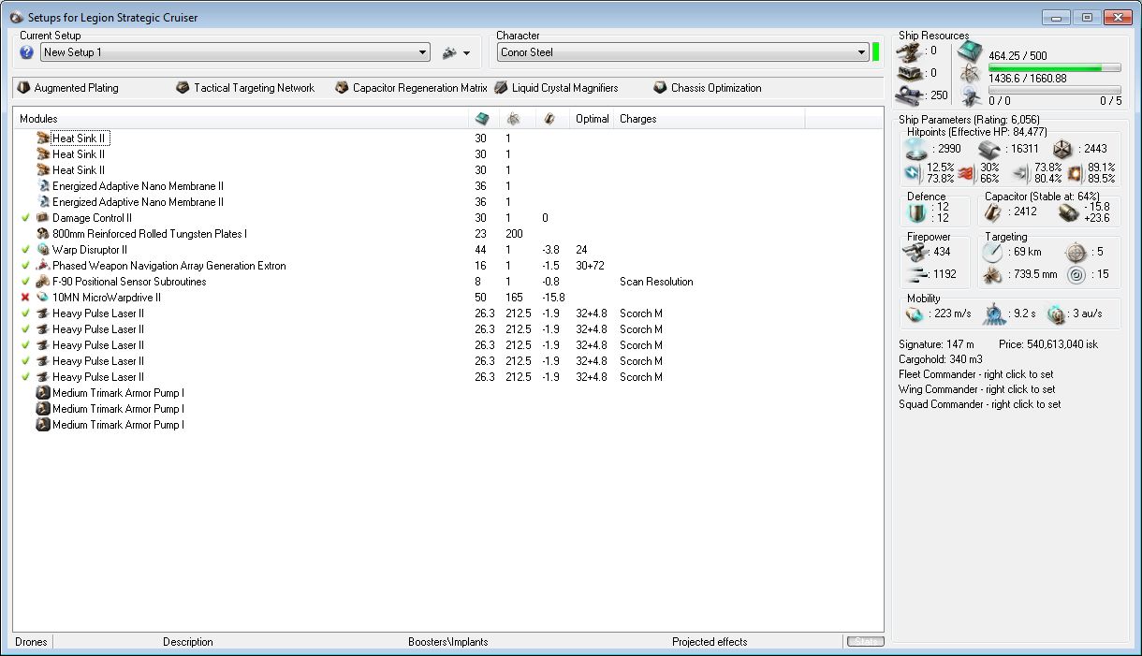Click the warp speed icon showing 3 au/s

point(1056,314)
